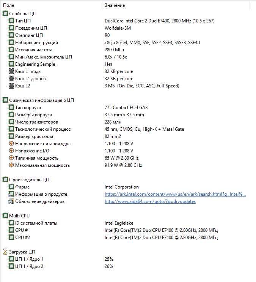Image resolution: width=256 pixels, height=282 pixels.
Task: Click the value 228 млн
Action: pos(113,122)
